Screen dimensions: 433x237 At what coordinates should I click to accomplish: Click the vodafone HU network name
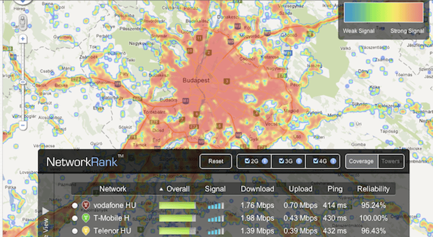[114, 206]
